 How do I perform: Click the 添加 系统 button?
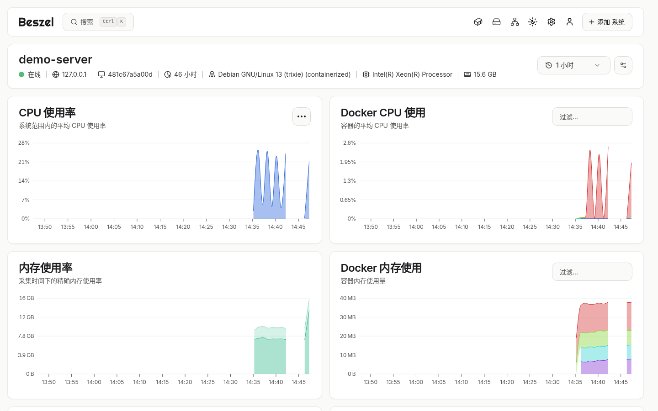coord(607,22)
